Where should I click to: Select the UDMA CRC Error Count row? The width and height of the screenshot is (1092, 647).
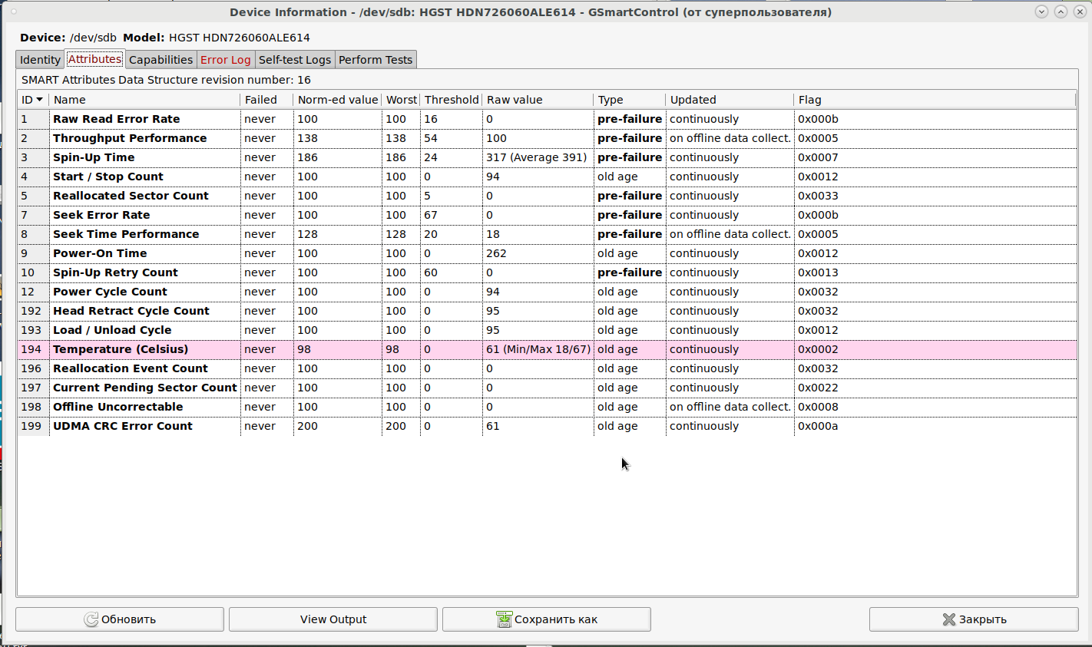pyautogui.click(x=123, y=426)
